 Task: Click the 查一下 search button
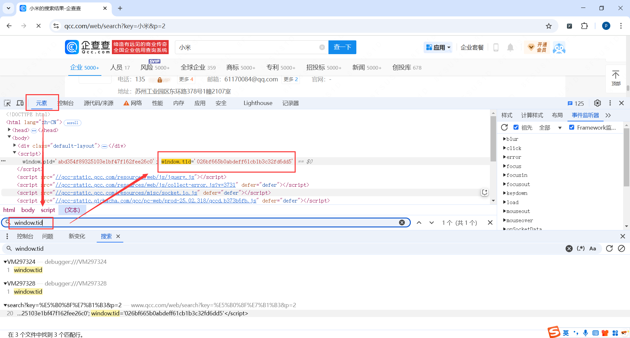click(342, 47)
